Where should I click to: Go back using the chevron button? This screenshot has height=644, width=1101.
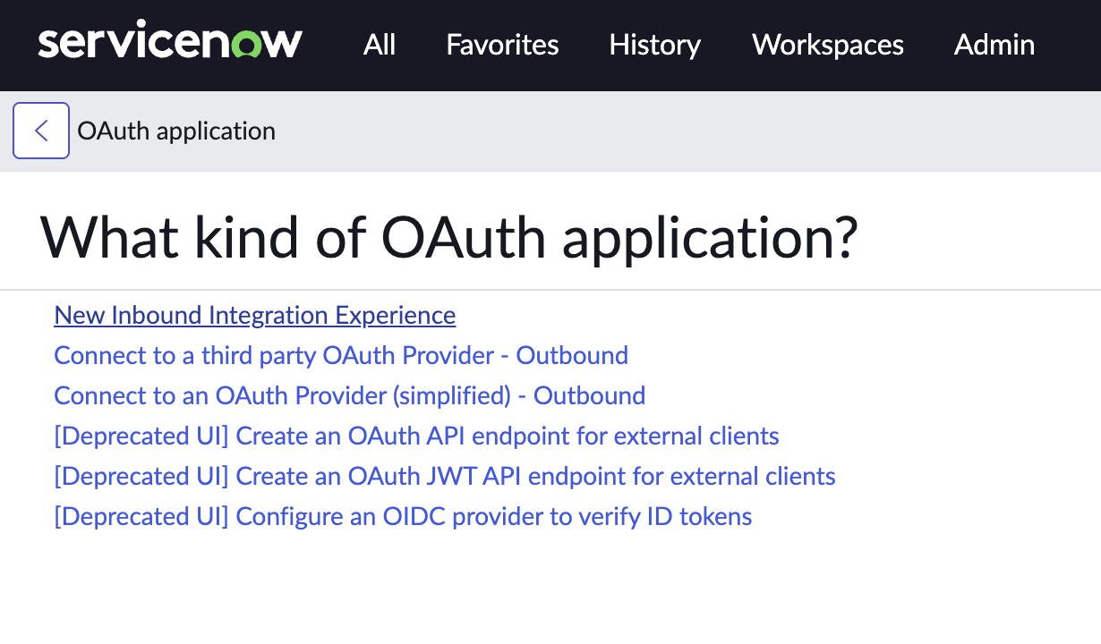[x=41, y=131]
